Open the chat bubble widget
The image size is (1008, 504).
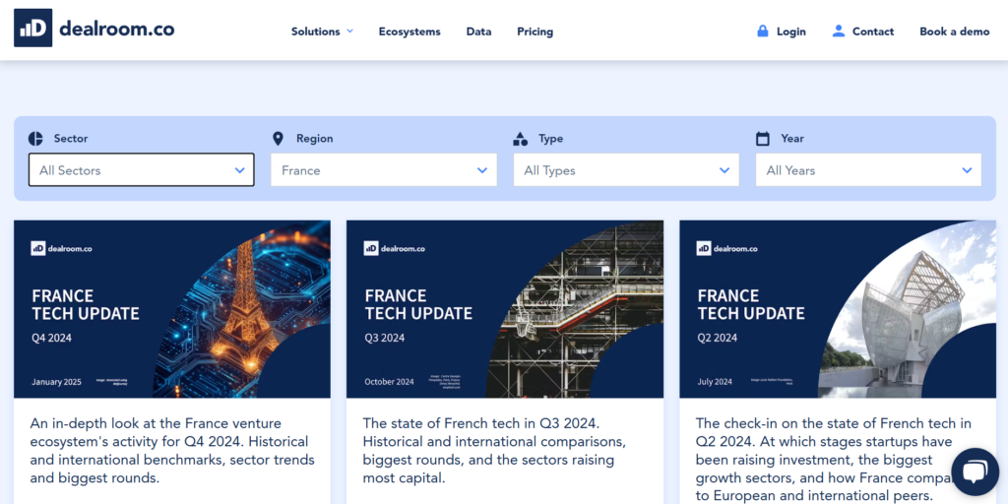pos(976,472)
